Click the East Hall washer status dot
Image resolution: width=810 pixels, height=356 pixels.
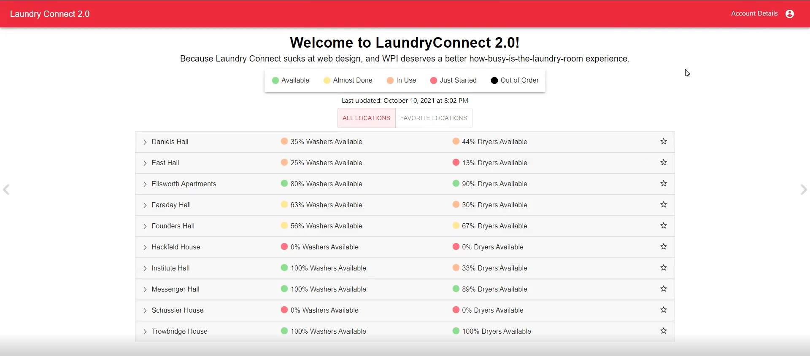coord(284,162)
